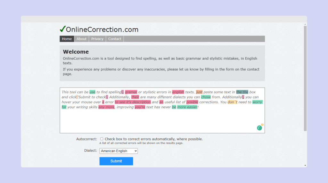
Task: Click the page's vertical scrollbar thumb
Action: point(305,78)
